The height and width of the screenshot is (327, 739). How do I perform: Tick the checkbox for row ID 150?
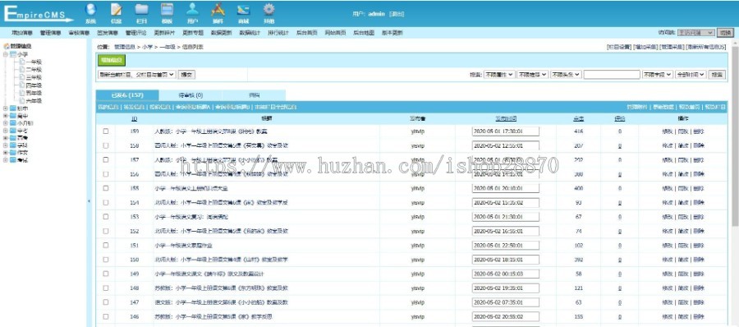coord(106,260)
